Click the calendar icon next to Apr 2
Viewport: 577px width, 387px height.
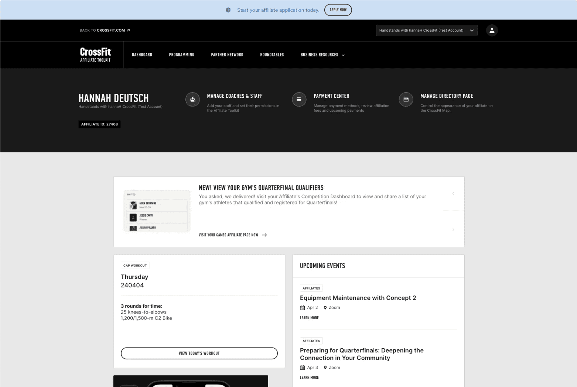point(302,308)
